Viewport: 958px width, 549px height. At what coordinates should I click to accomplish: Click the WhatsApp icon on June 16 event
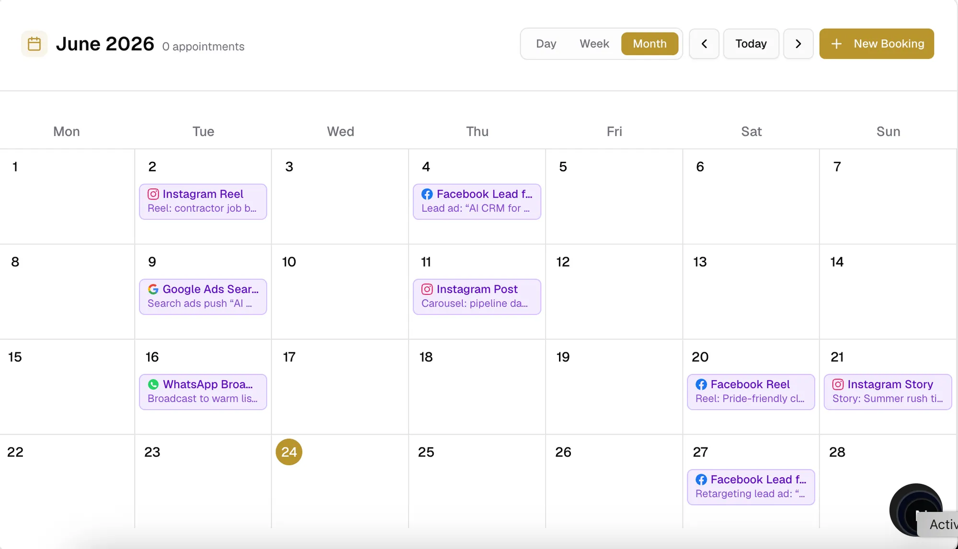pyautogui.click(x=153, y=384)
